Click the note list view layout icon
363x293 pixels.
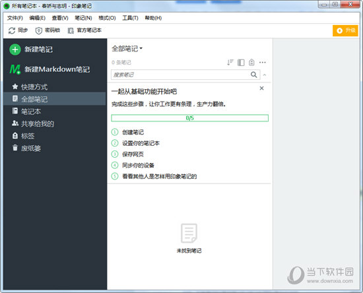(241, 63)
